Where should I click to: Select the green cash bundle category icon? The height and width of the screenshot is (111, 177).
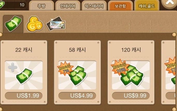[x=13, y=24]
